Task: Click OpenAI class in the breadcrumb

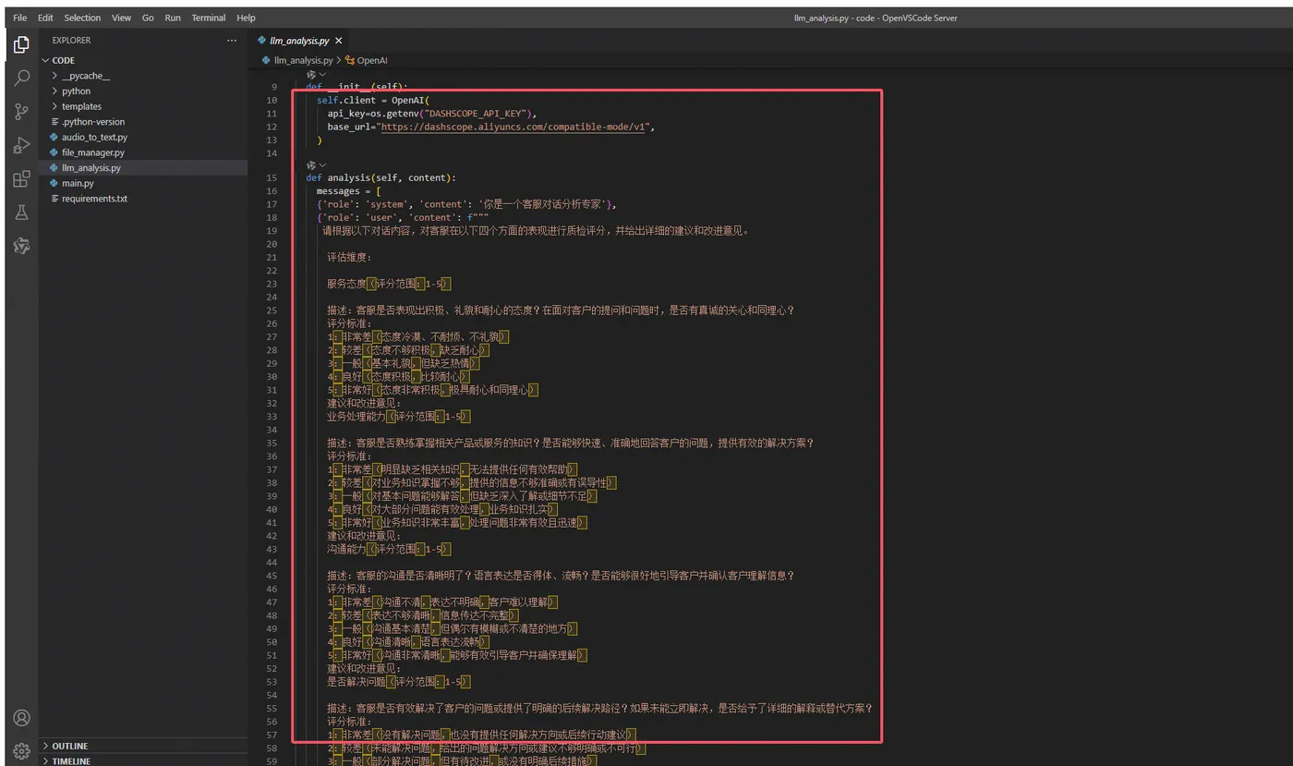Action: (372, 60)
